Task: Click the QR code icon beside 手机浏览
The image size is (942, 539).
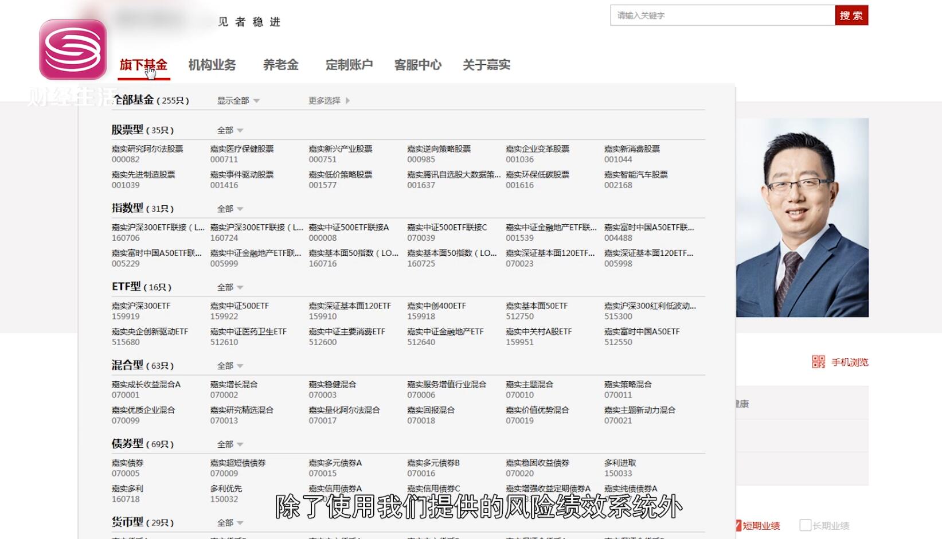Action: 818,361
